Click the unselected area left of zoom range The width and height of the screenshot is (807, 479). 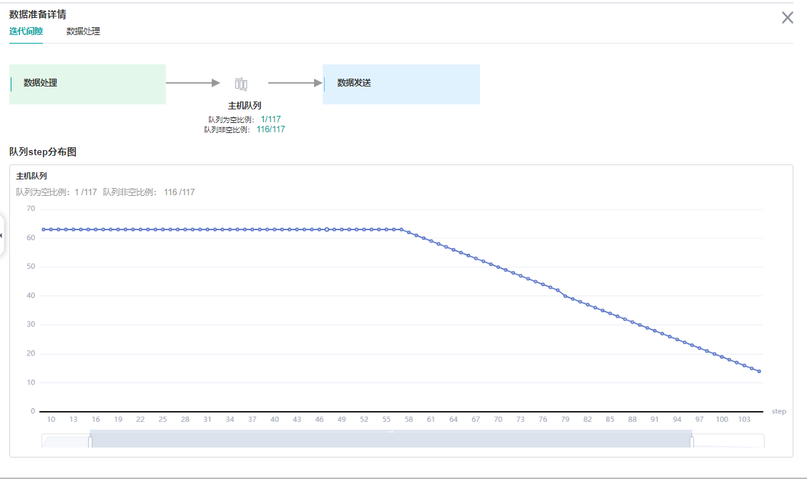pos(66,441)
